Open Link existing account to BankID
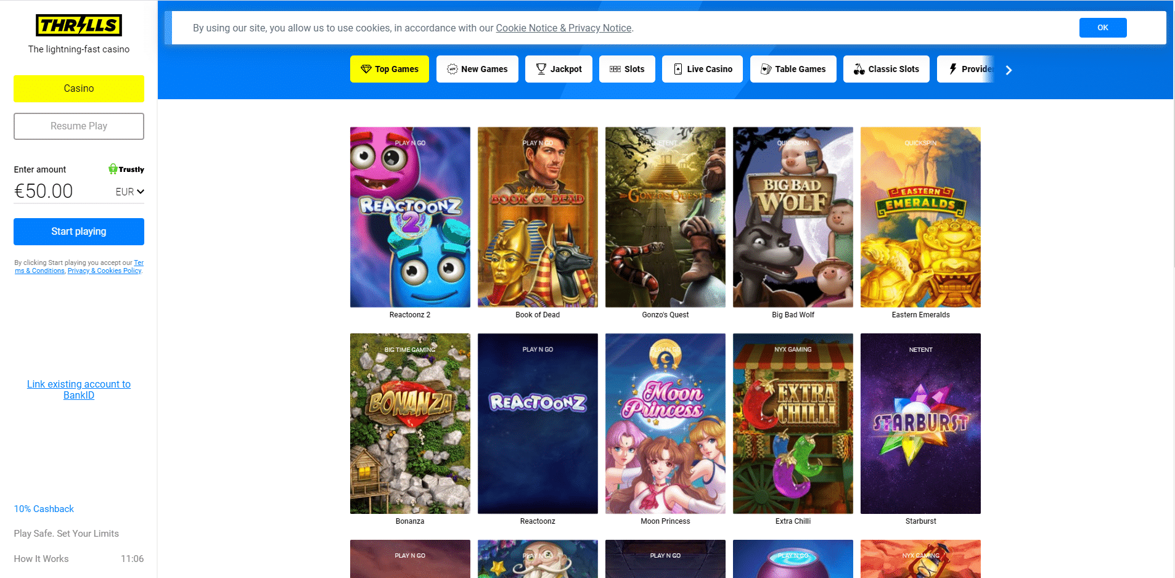1175x578 pixels. (79, 389)
